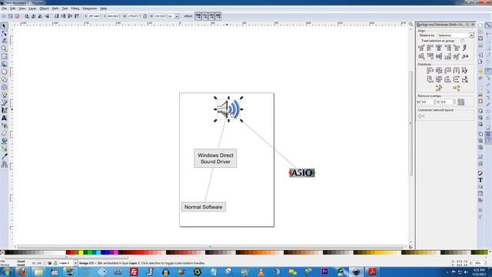Pick the magenta palette swatch

point(116,252)
